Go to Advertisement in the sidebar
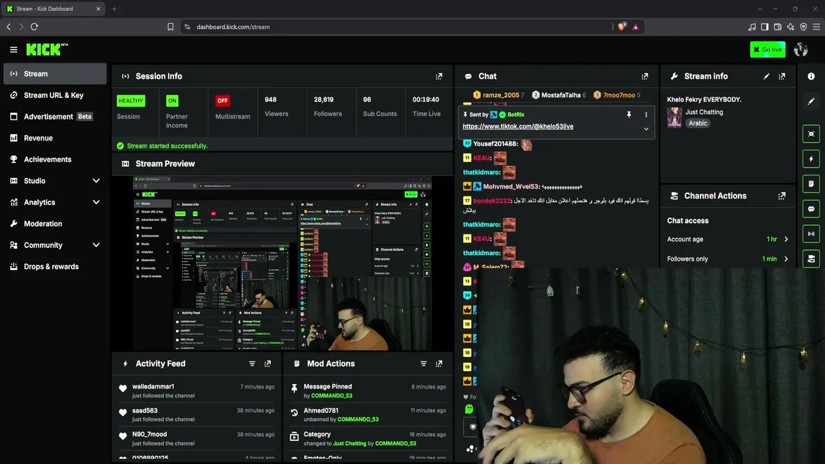825x464 pixels. [55, 117]
